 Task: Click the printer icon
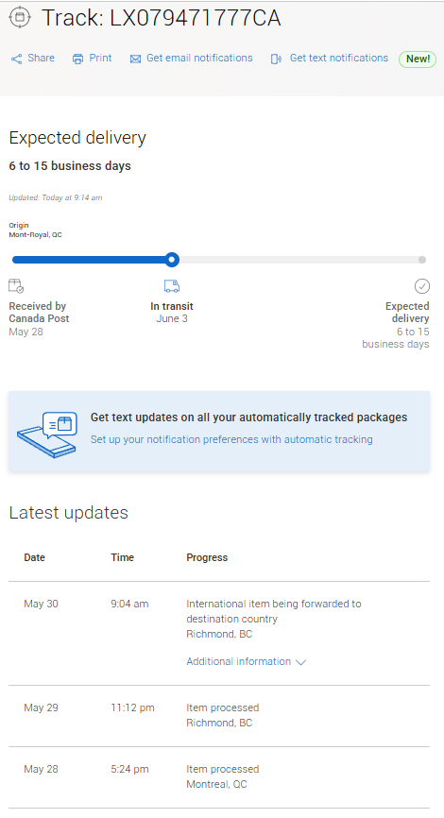pyautogui.click(x=77, y=59)
